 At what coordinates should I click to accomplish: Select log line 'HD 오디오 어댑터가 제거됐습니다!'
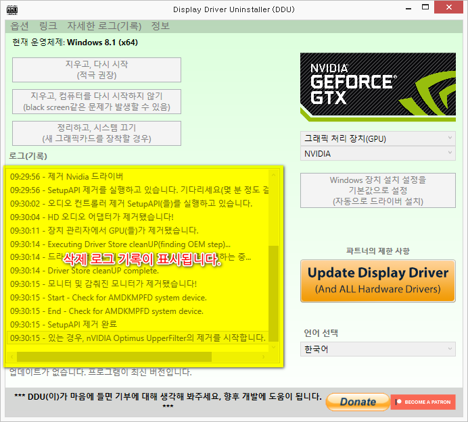(x=137, y=217)
